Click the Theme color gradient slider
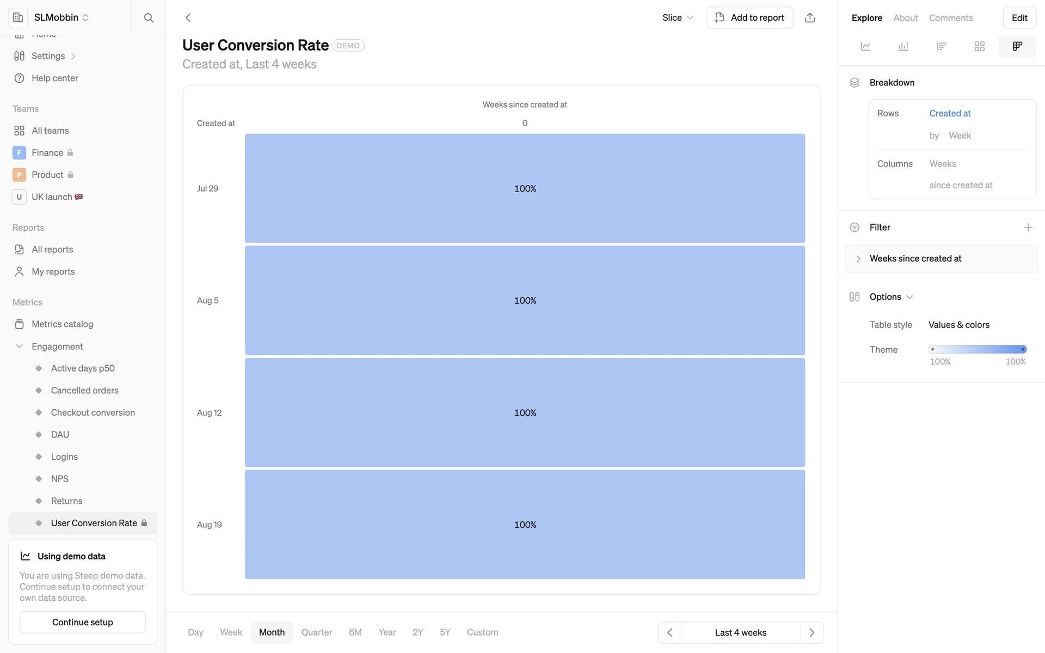This screenshot has height=653, width=1045. (x=978, y=349)
